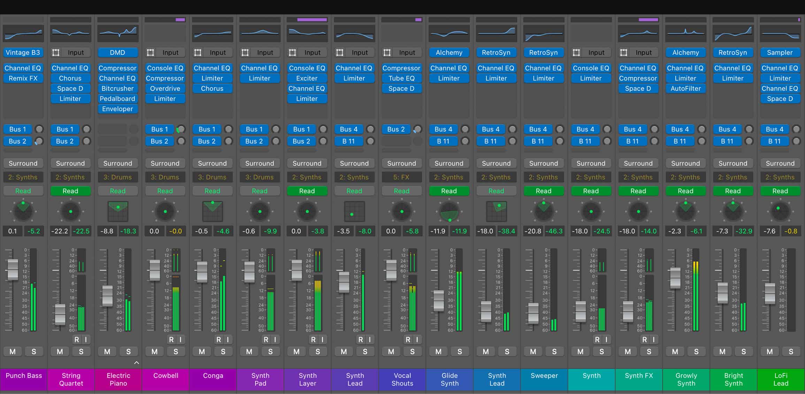This screenshot has width=805, height=394.
Task: Open the EQ thumbnail on Punch Bass
Action: click(23, 33)
